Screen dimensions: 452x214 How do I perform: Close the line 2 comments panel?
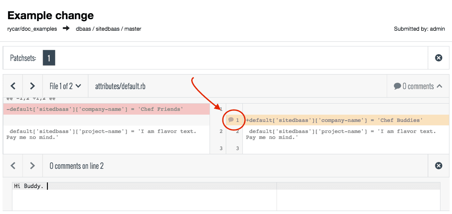pyautogui.click(x=438, y=166)
